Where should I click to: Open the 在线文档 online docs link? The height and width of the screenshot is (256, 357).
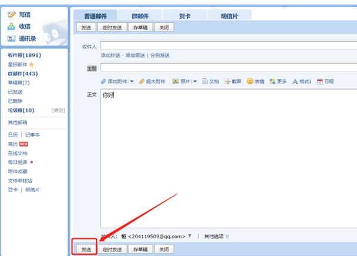pos(18,153)
